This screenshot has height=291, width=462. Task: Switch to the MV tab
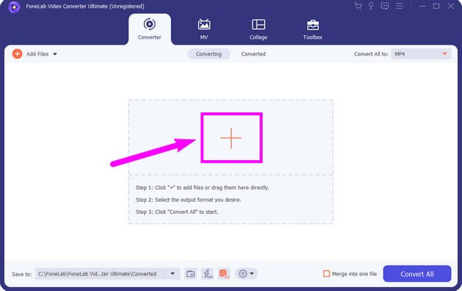(x=204, y=29)
